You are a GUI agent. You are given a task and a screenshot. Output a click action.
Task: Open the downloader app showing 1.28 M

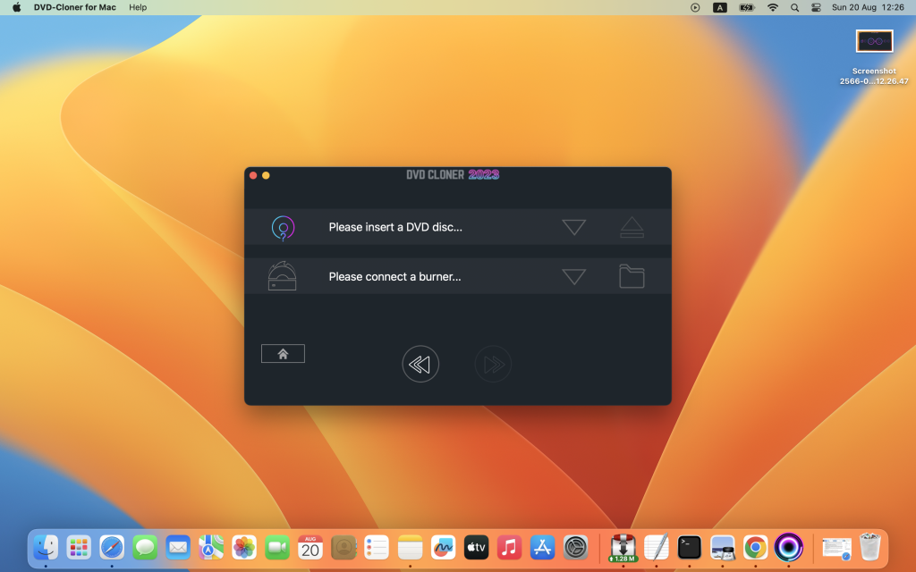point(623,548)
